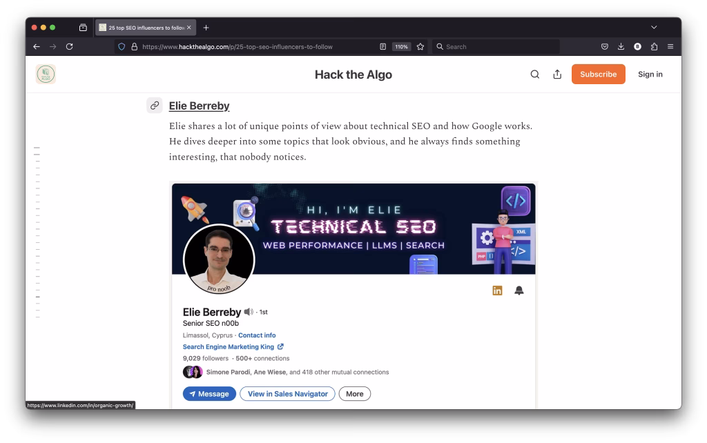Toggle reader view icon
This screenshot has height=443, width=707.
coord(382,46)
